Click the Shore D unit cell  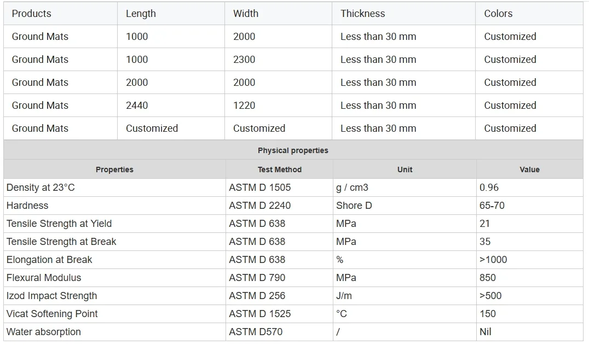(x=353, y=206)
